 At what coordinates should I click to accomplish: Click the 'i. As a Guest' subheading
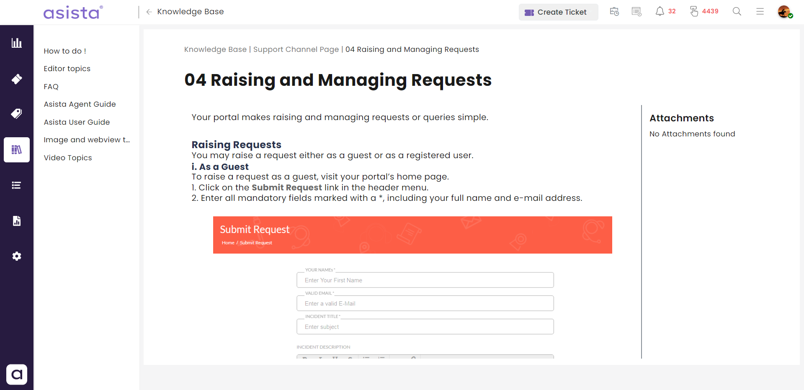(x=220, y=167)
